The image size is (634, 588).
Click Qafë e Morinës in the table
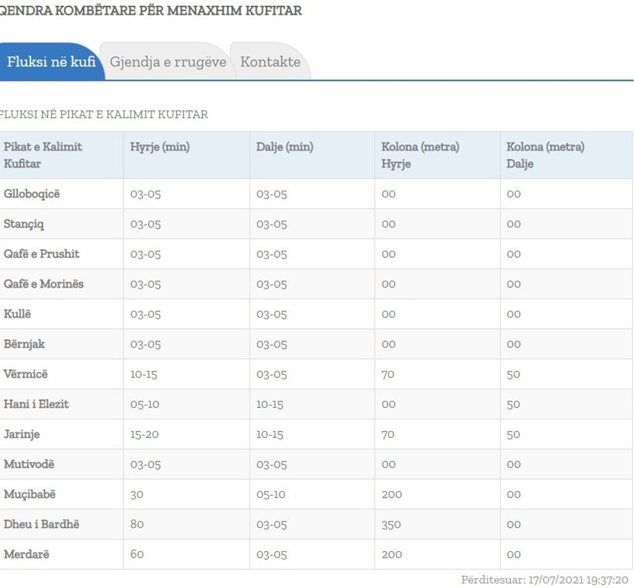[43, 284]
